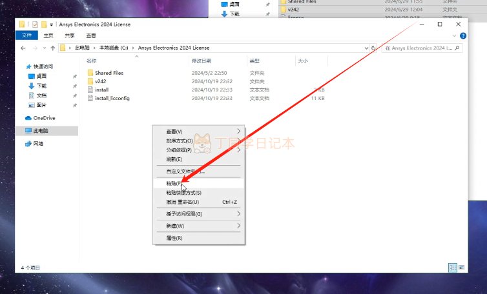Open 查看(V) submenu in context menu
The width and height of the screenshot is (487, 294).
[x=198, y=132]
